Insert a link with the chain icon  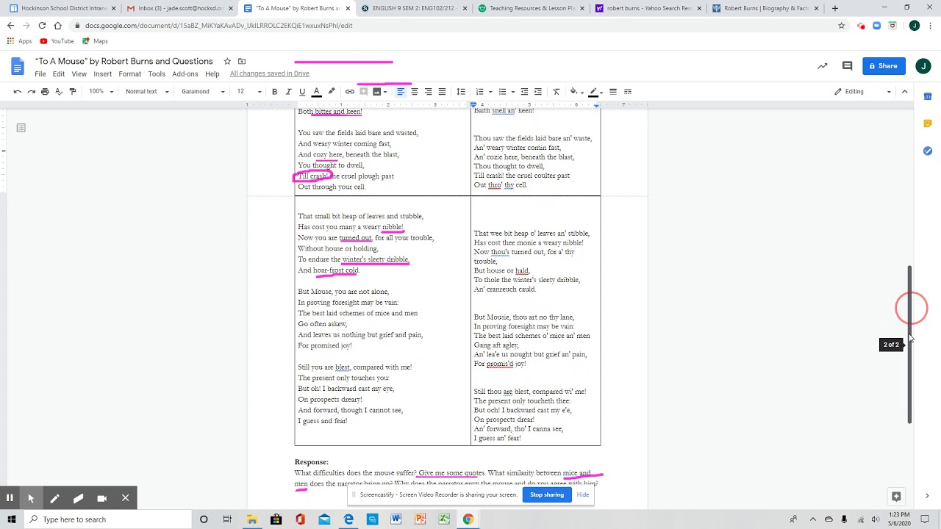pyautogui.click(x=350, y=92)
